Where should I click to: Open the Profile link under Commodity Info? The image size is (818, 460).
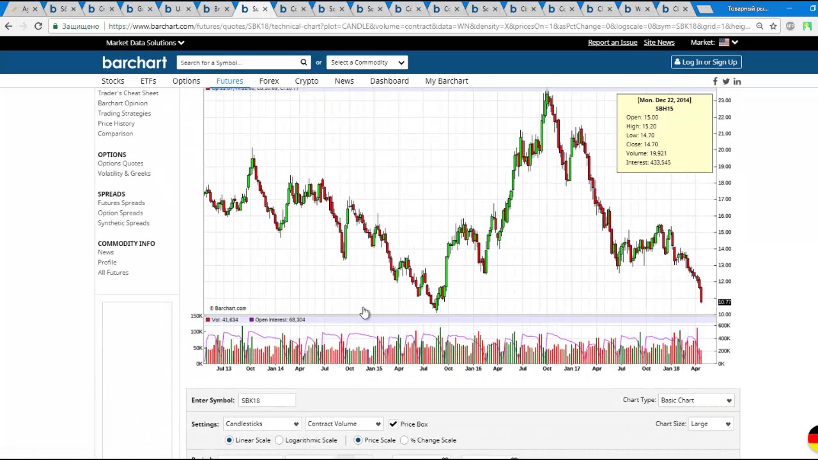pyautogui.click(x=107, y=263)
